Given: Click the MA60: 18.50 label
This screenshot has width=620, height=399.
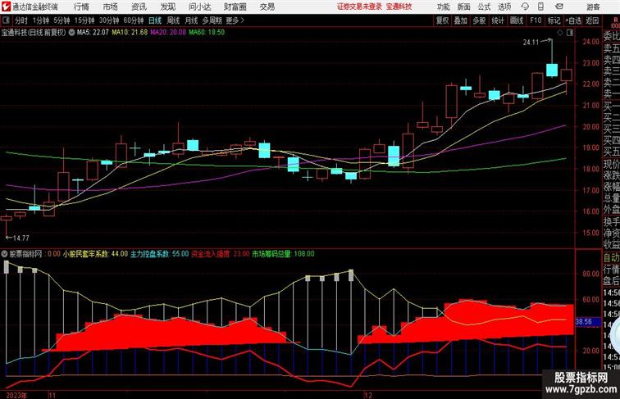Looking at the screenshot, I should [207, 33].
